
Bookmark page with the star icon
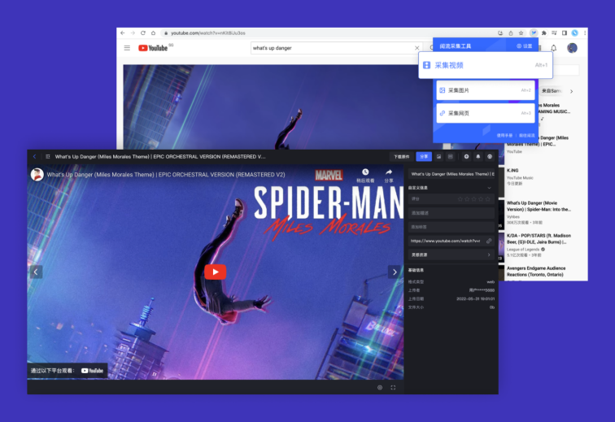521,33
